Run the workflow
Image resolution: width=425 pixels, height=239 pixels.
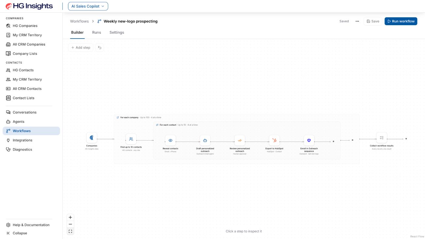(401, 21)
